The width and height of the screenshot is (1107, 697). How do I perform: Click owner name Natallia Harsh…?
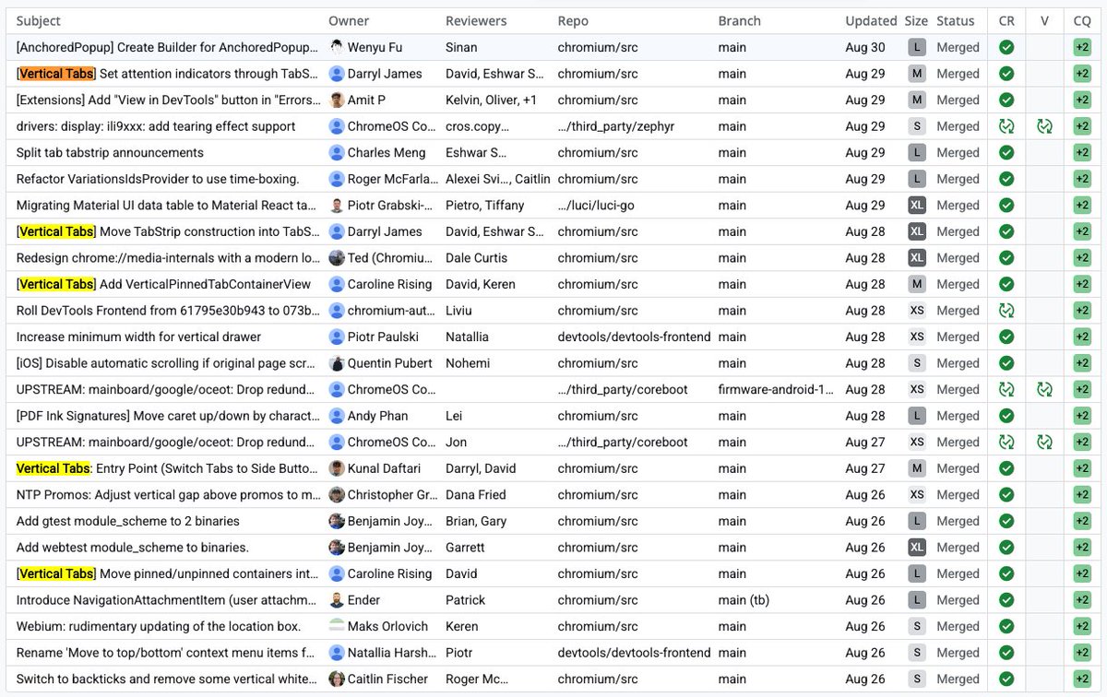click(x=392, y=653)
